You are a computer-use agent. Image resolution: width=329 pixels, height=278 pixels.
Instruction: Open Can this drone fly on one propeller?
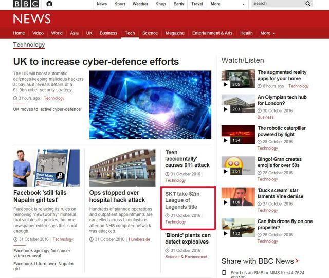coord(285,224)
